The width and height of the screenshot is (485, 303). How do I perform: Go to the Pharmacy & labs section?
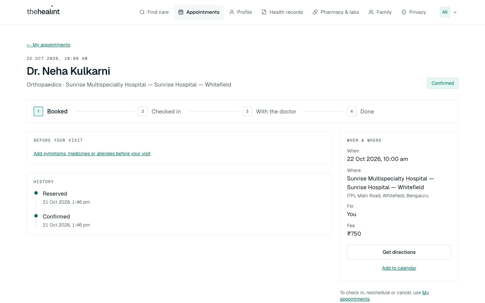336,12
